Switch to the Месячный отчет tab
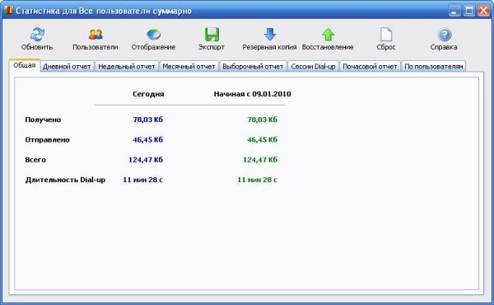The width and height of the screenshot is (494, 305). click(x=189, y=67)
